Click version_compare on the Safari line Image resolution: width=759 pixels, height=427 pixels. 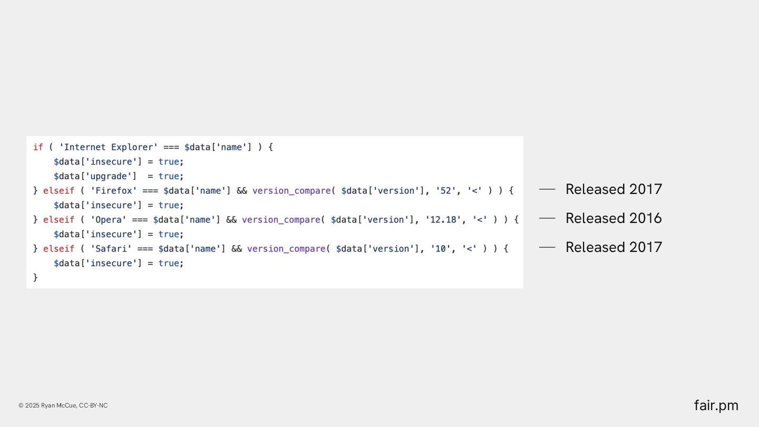286,248
